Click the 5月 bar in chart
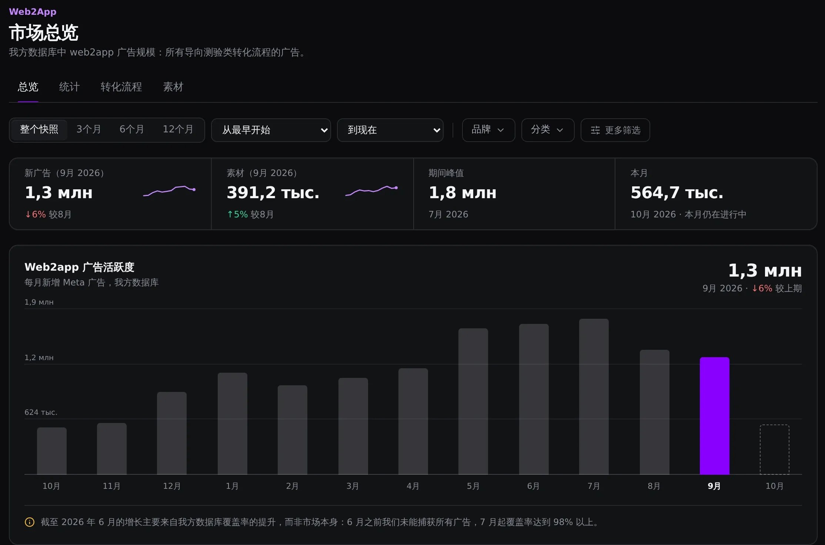Screen dimensions: 825x545 coord(473,401)
